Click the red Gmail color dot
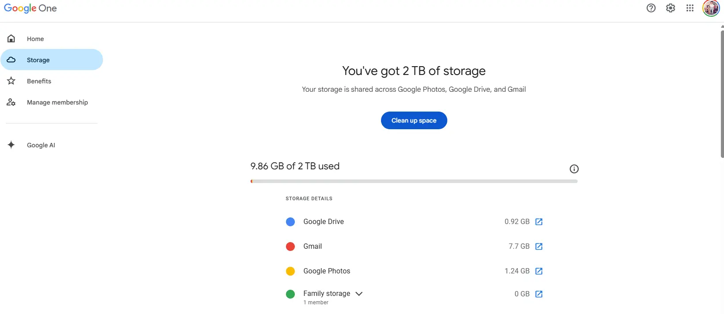 pyautogui.click(x=290, y=247)
